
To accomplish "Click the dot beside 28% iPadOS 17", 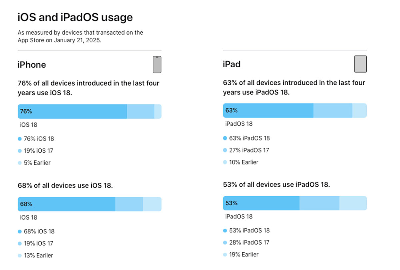I will (225, 243).
